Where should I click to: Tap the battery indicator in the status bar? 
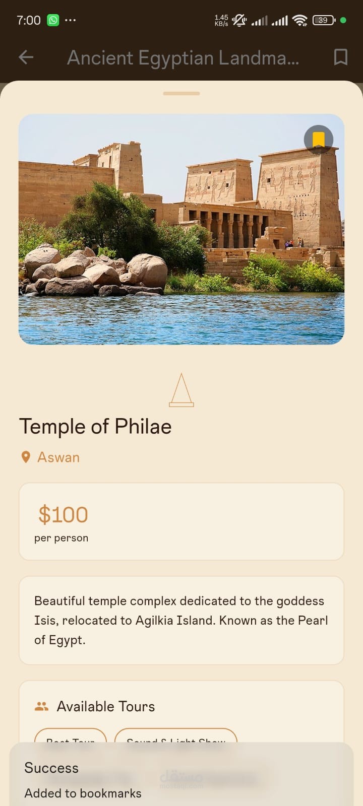(323, 20)
